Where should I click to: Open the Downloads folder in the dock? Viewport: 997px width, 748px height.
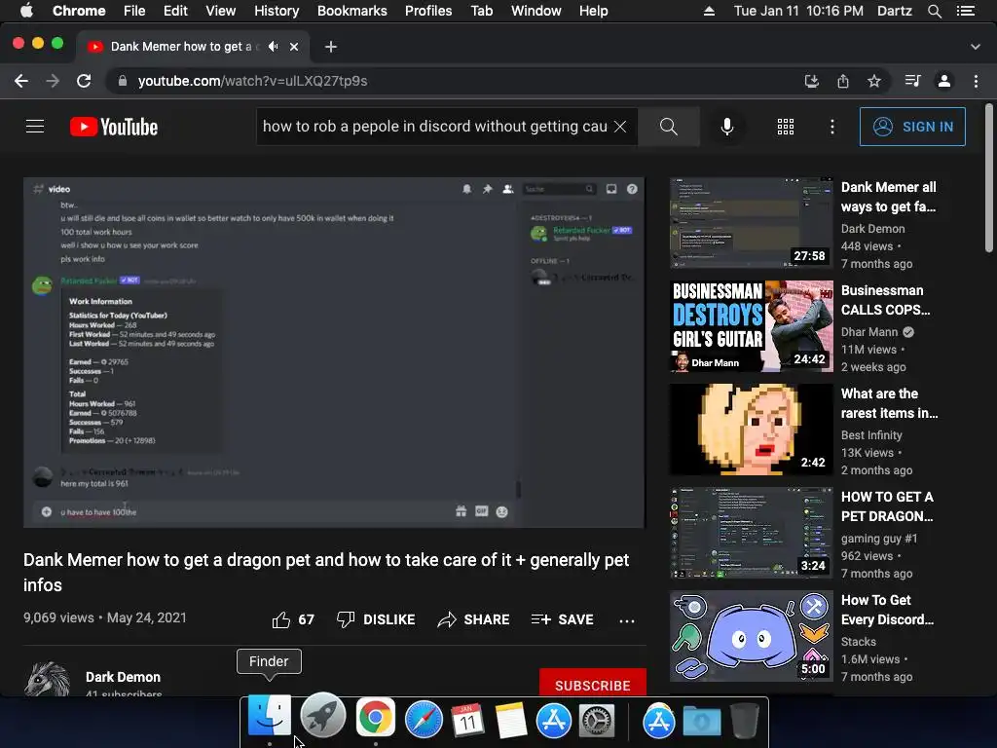coord(702,721)
